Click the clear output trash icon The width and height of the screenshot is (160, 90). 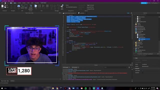tap(129, 67)
